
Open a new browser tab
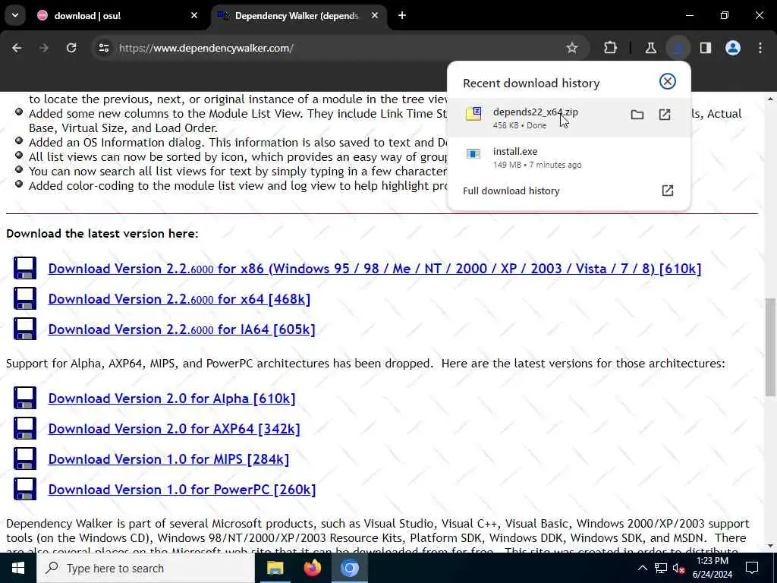click(x=402, y=15)
